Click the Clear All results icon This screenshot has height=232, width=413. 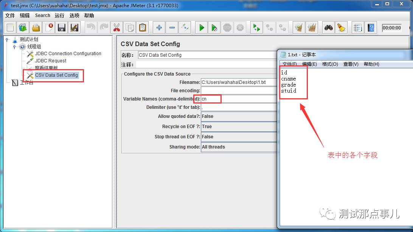312,28
